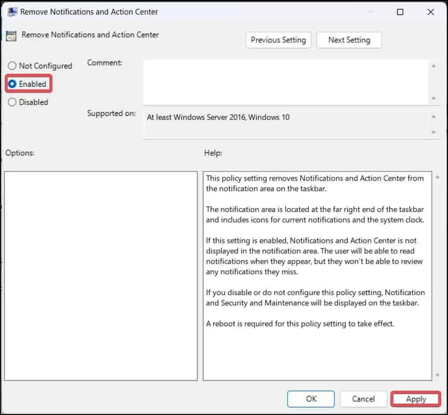The image size is (448, 415).
Task: Click the Previous Setting button
Action: click(x=278, y=39)
